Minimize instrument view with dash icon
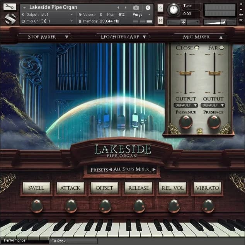245x245 pixels. [x=241, y=10]
